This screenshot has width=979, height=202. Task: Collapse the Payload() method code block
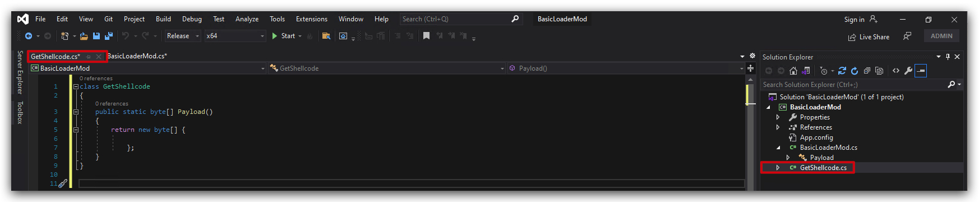coord(76,112)
